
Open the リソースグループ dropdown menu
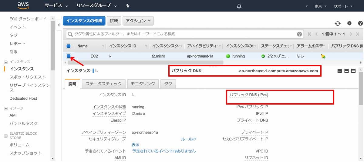click(x=97, y=6)
